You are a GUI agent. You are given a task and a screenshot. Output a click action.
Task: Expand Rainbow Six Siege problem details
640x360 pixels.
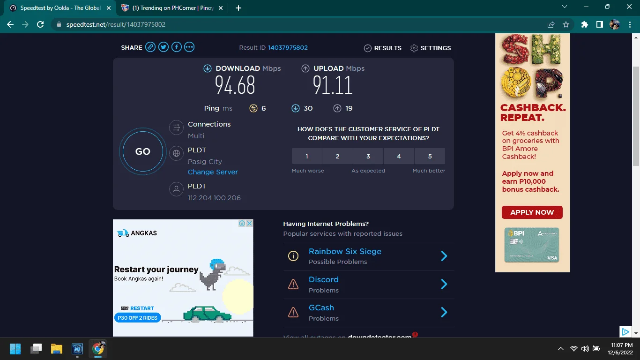pos(444,256)
